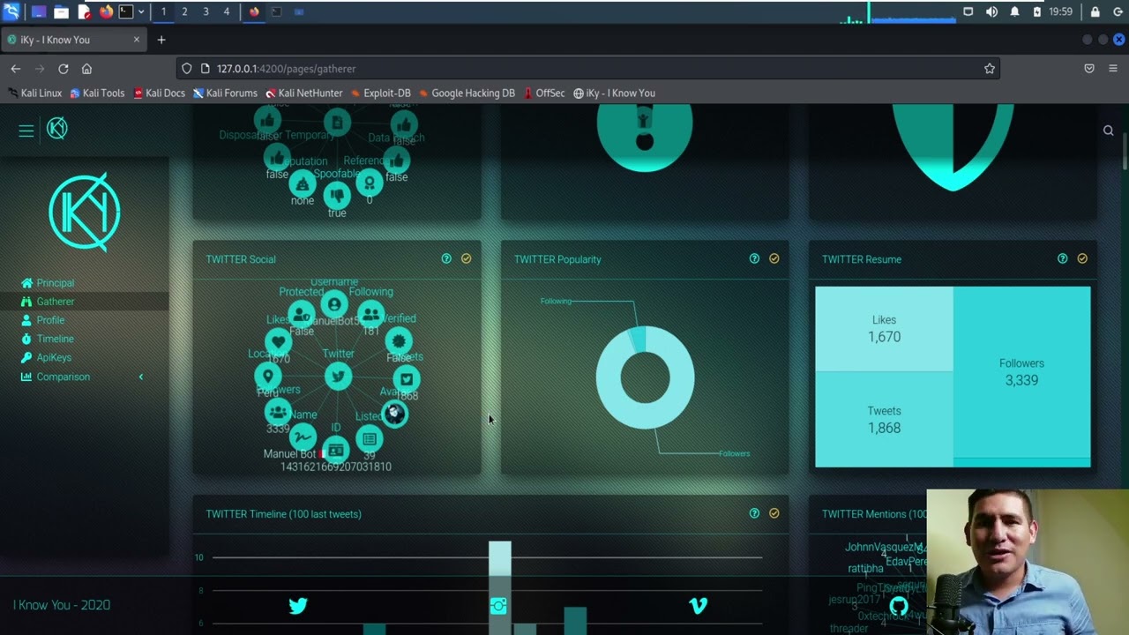The height and width of the screenshot is (635, 1129).
Task: Open Firefox home page button
Action: click(x=86, y=69)
